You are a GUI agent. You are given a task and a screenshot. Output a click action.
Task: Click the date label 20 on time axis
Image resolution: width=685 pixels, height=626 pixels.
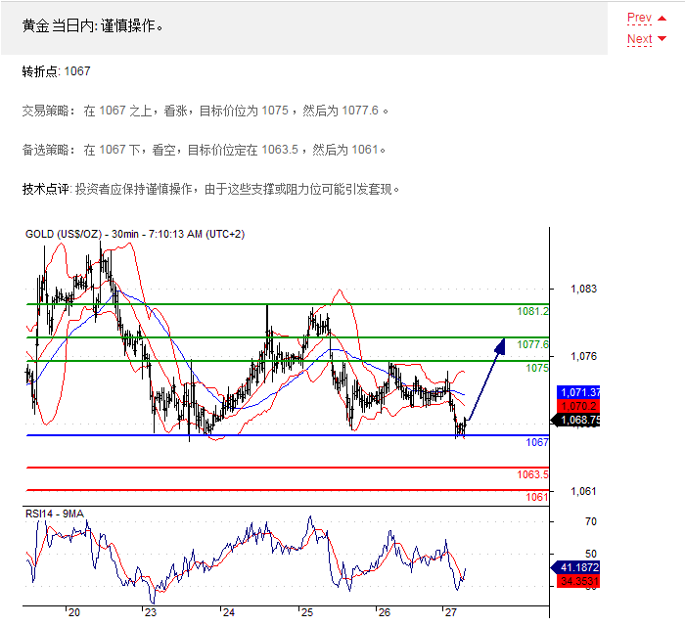point(74,612)
